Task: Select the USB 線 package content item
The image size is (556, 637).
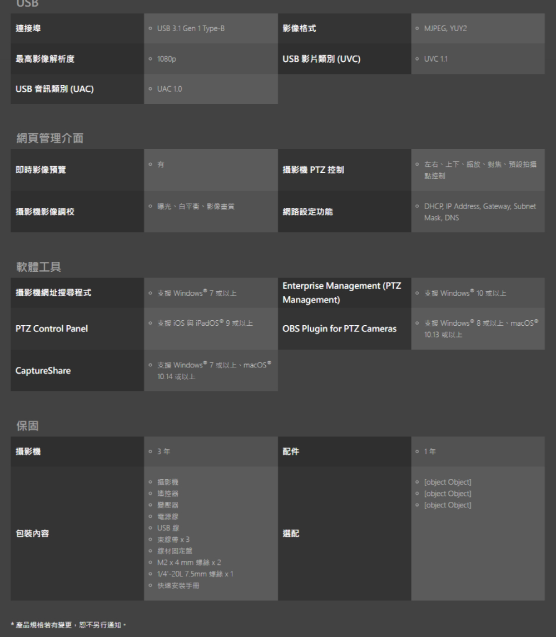Action: click(168, 528)
